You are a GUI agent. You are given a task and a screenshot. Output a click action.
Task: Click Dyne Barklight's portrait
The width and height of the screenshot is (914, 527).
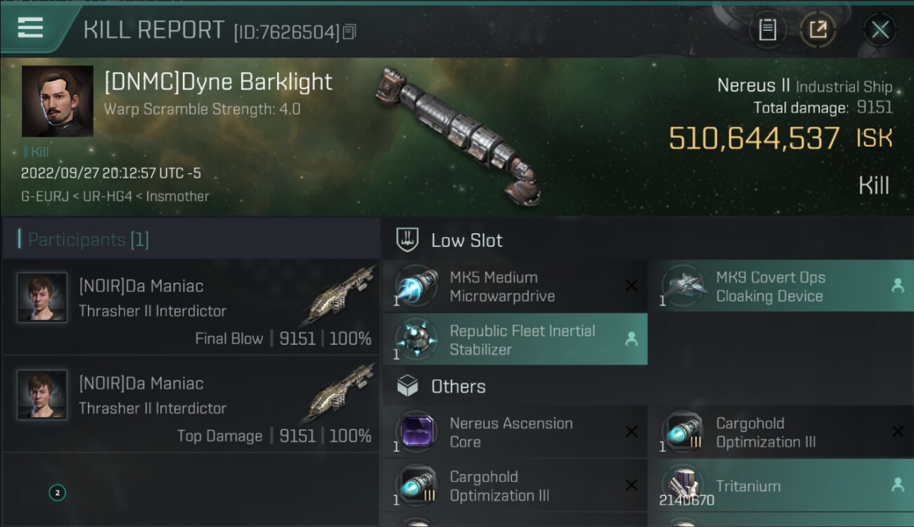pyautogui.click(x=58, y=101)
